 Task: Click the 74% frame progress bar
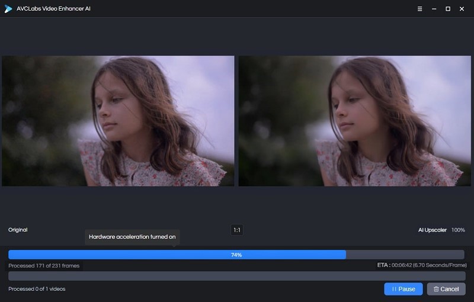point(236,255)
